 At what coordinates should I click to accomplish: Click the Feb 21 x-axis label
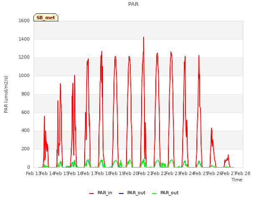tap(145, 173)
